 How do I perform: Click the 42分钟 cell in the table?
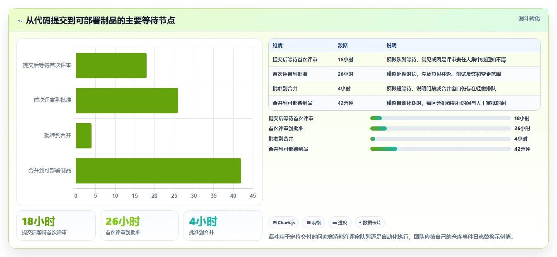point(345,103)
